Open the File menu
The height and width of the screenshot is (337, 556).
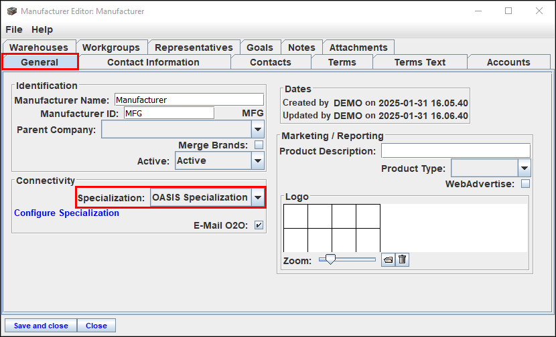click(x=14, y=29)
